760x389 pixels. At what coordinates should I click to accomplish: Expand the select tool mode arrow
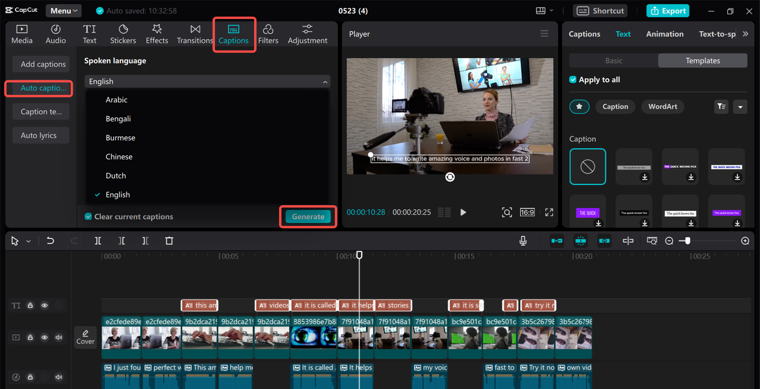coord(28,241)
